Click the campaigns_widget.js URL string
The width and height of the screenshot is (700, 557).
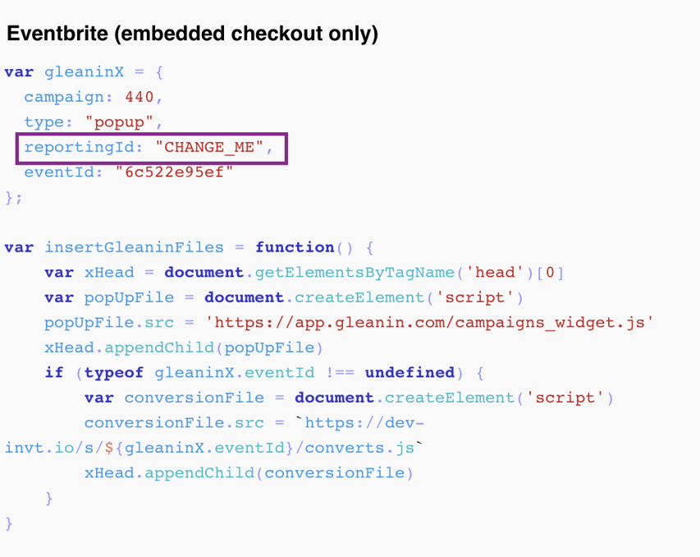point(429,323)
